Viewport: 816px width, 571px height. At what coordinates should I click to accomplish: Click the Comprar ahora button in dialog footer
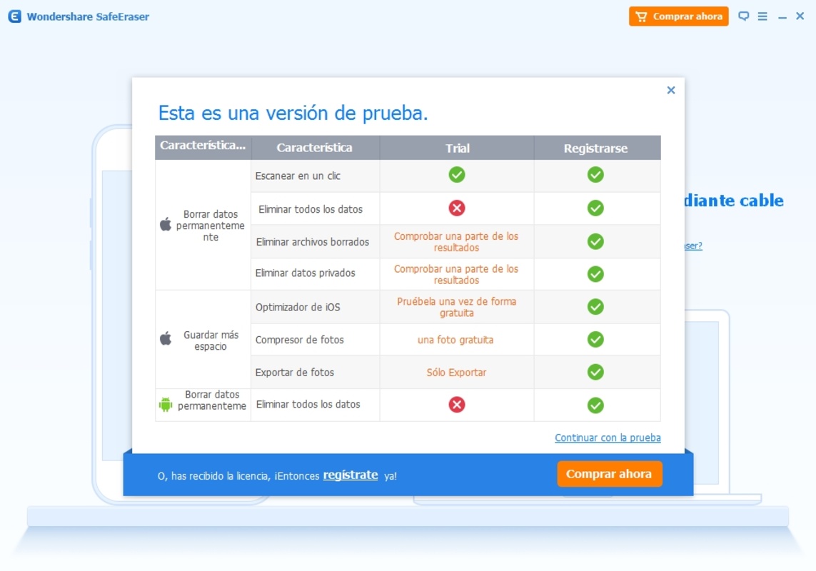coord(610,474)
